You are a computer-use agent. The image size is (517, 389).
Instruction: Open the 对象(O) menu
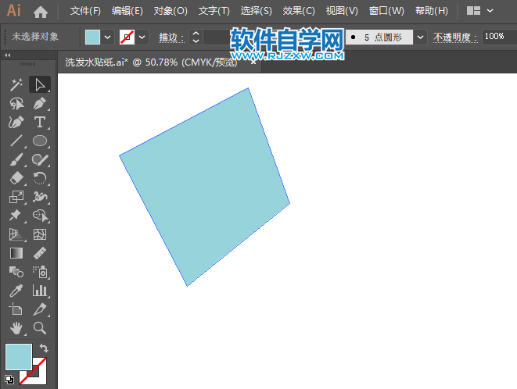171,11
